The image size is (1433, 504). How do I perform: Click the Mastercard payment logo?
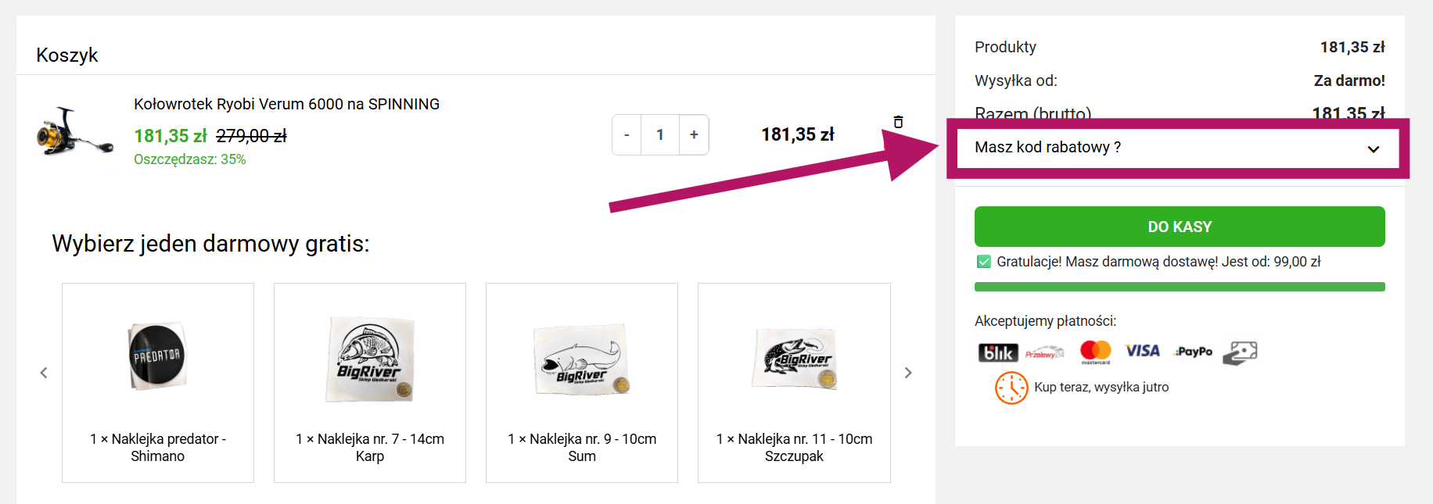coord(1095,352)
